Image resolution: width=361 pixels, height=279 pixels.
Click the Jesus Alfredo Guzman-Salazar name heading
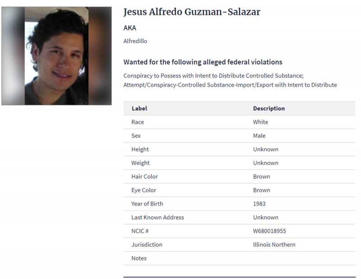pos(192,12)
